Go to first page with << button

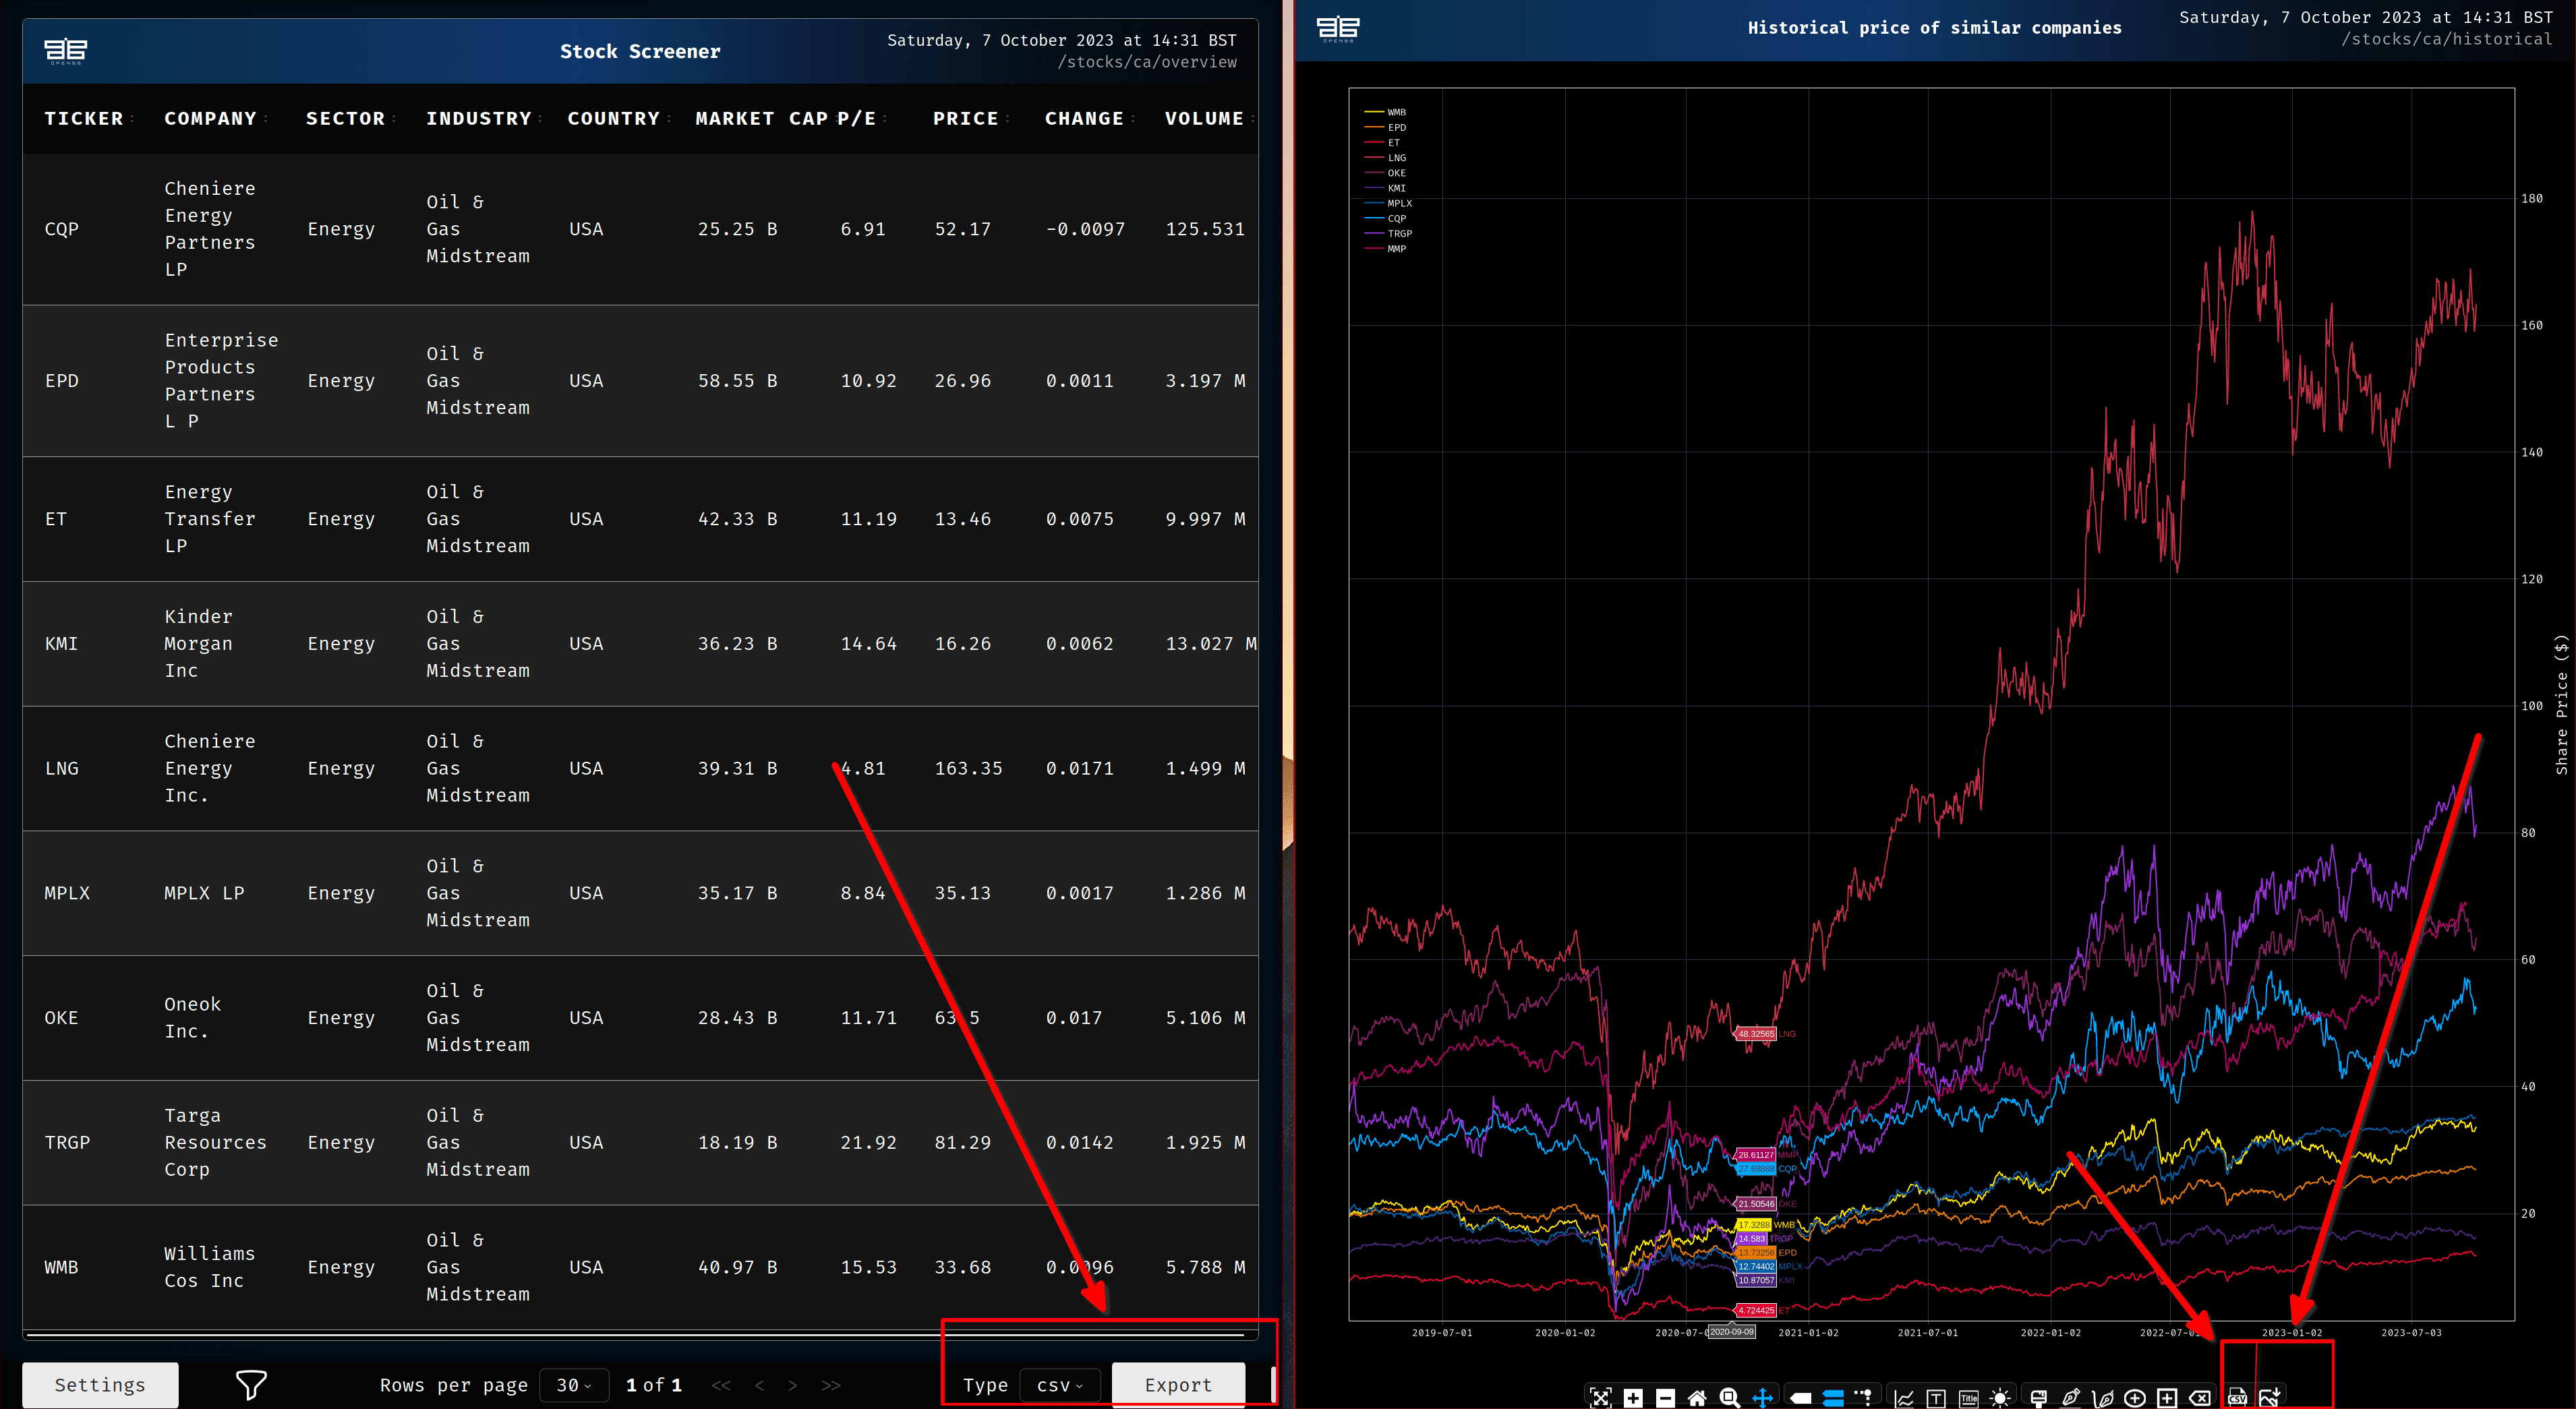coord(721,1385)
